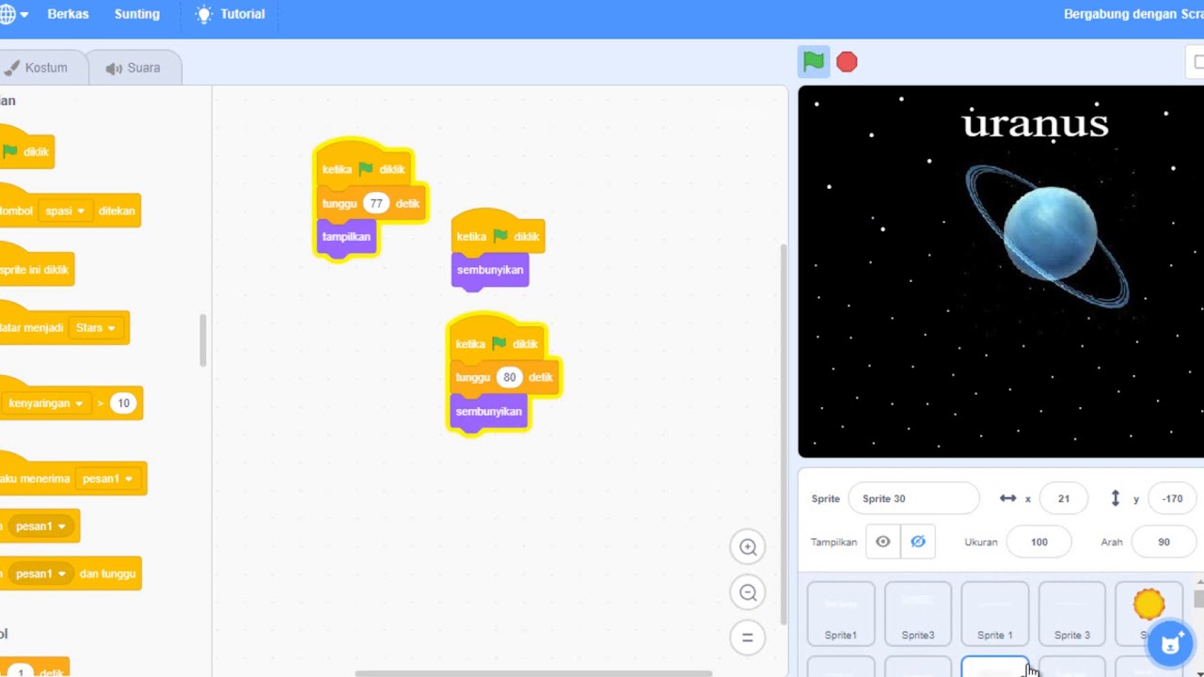Click the tampilkan block in workspace
The width and height of the screenshot is (1204, 677).
click(x=346, y=237)
